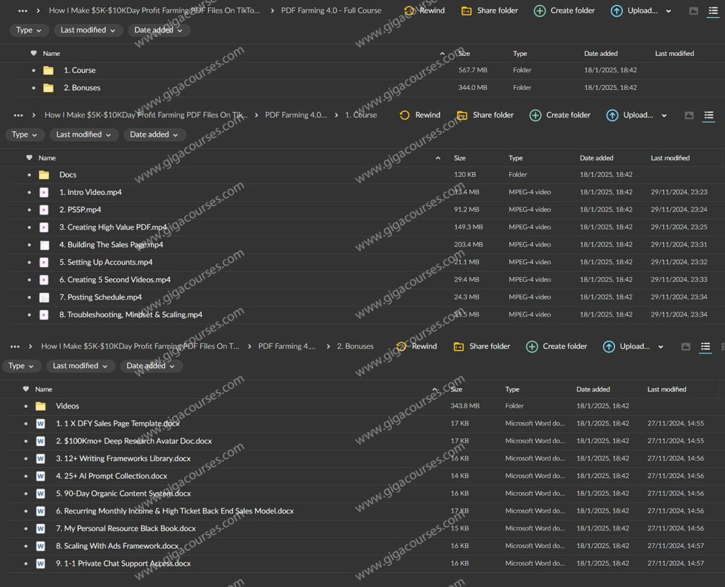Expand Last modified filter in 2. Bonuses panel
The image size is (725, 587).
80,366
